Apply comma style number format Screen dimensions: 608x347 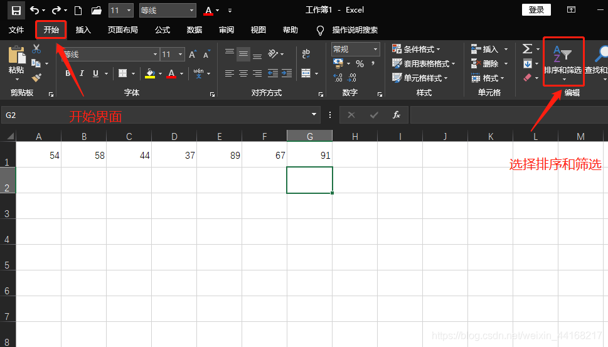373,63
